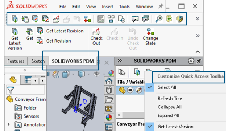Click the Get Revision icon in ribbon
This screenshot has width=232, height=131.
[40, 41]
